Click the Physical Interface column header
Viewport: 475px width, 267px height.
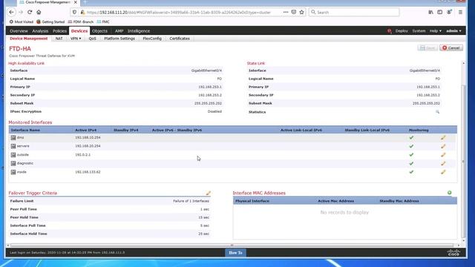(x=252, y=201)
